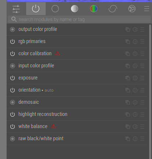The height and width of the screenshot is (159, 152).
Task: Open the module groups presets hamburger menu
Action: [146, 9]
